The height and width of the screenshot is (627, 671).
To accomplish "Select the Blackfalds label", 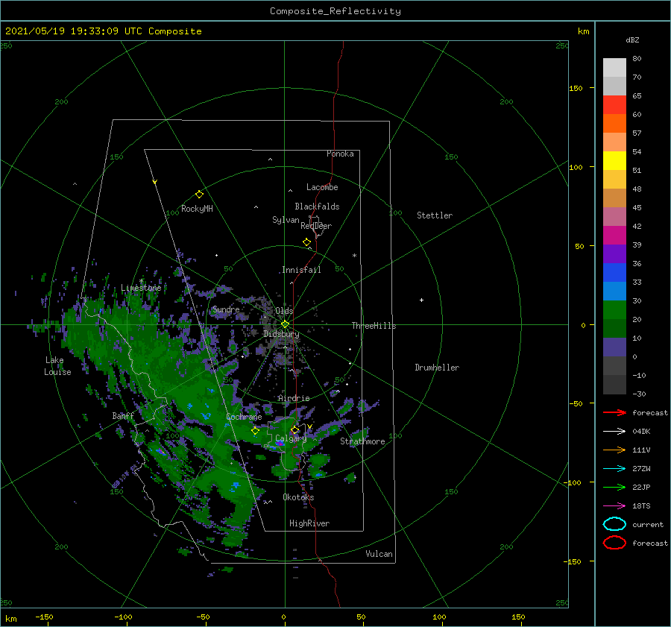I will (x=317, y=207).
